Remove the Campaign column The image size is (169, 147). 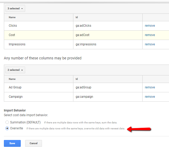[x=150, y=97]
